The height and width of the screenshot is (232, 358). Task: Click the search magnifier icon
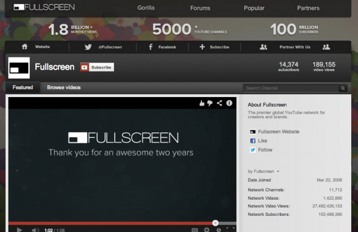(343, 88)
